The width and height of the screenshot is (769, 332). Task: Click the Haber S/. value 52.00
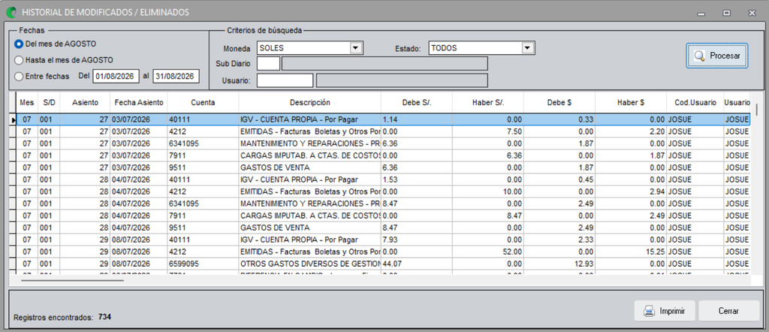[488, 252]
